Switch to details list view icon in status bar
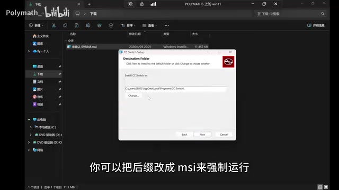 [320, 187]
